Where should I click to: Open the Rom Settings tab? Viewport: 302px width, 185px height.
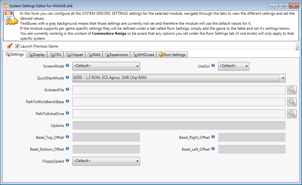(172, 55)
